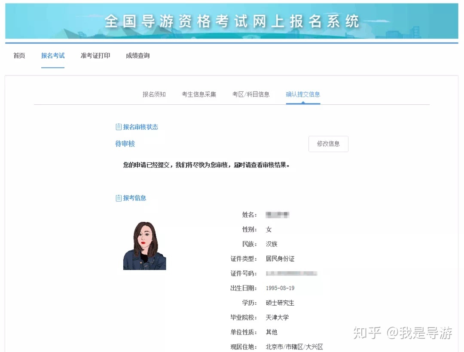The width and height of the screenshot is (464, 352).
Task: Select the 确认提交信息 tab
Action: click(303, 94)
